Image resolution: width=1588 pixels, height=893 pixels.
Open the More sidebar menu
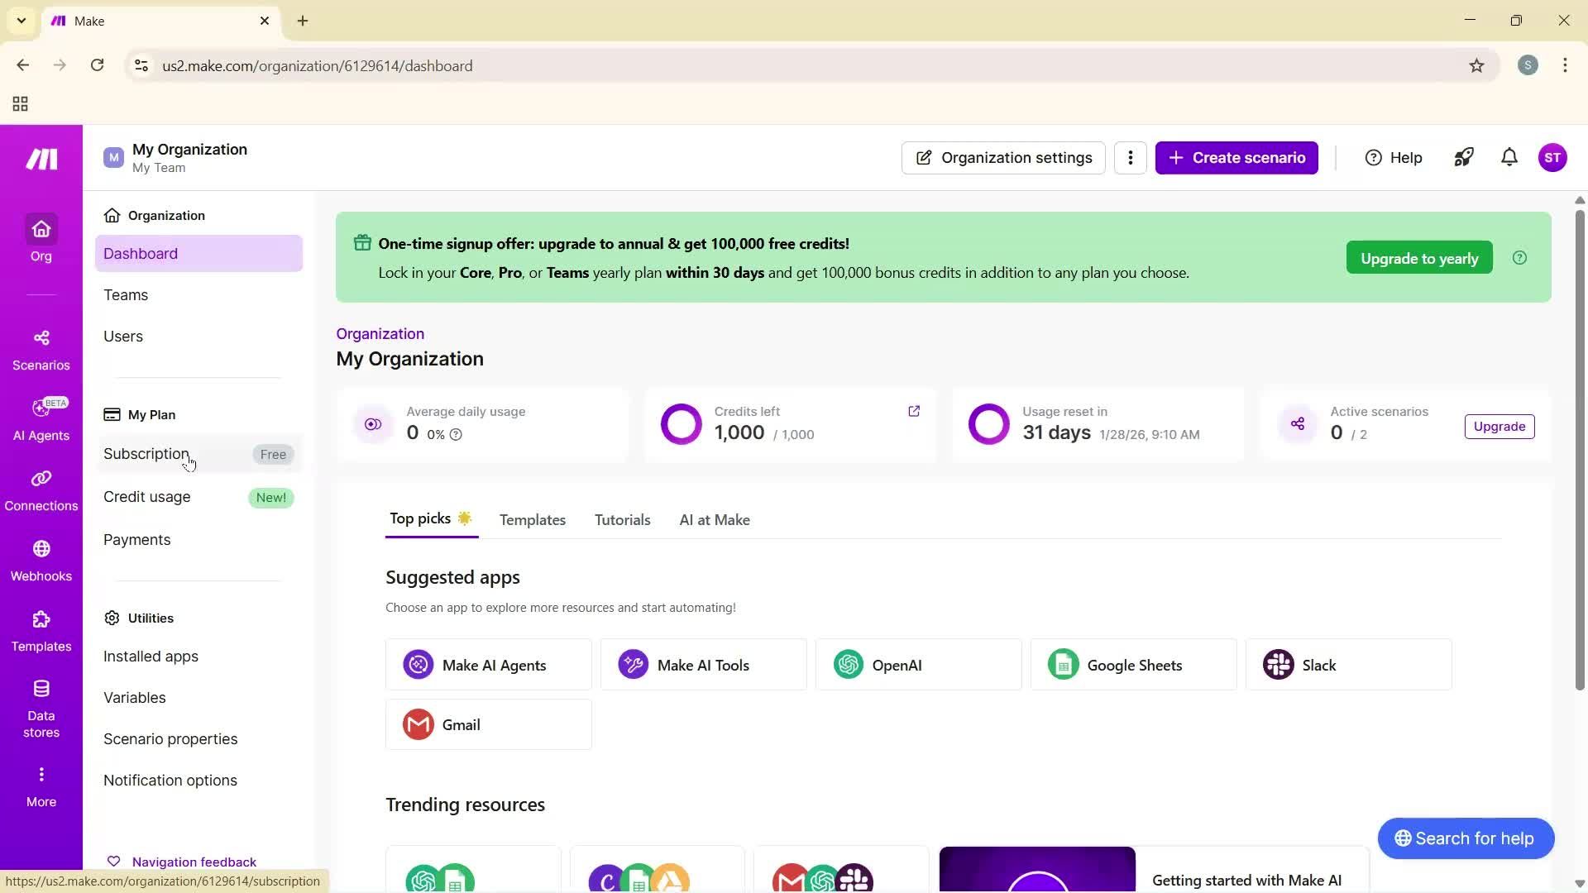coord(41,784)
